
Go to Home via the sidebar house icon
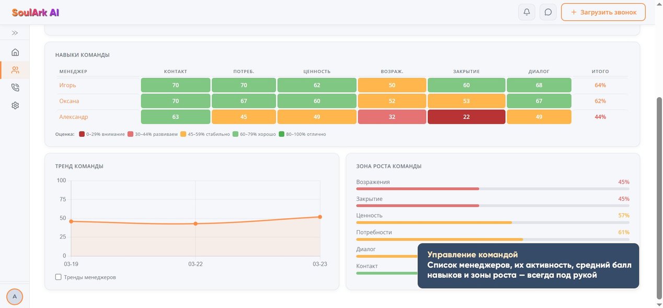click(15, 52)
